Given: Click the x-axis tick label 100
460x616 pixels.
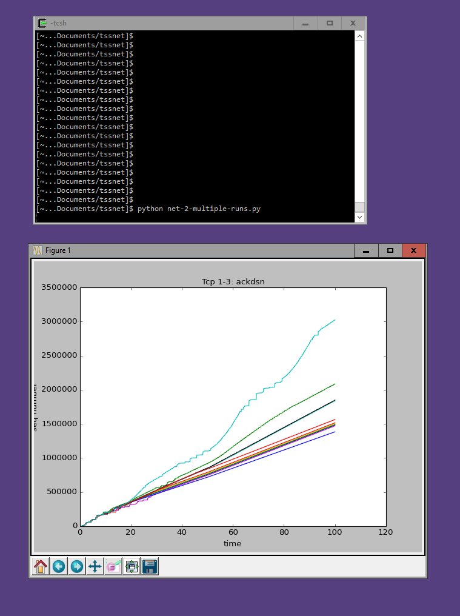Looking at the screenshot, I should pos(335,532).
